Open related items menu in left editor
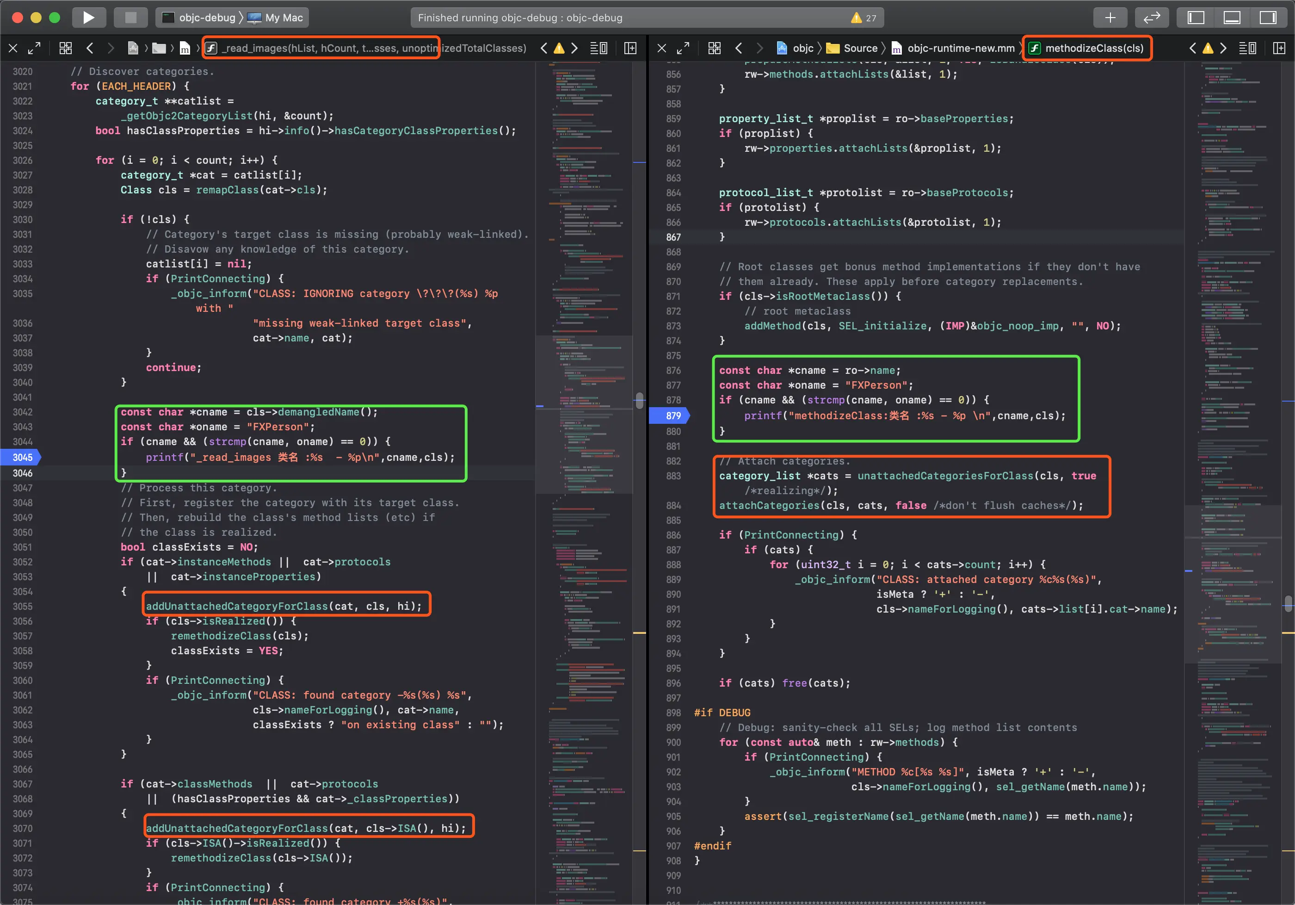The height and width of the screenshot is (905, 1295). coord(65,48)
